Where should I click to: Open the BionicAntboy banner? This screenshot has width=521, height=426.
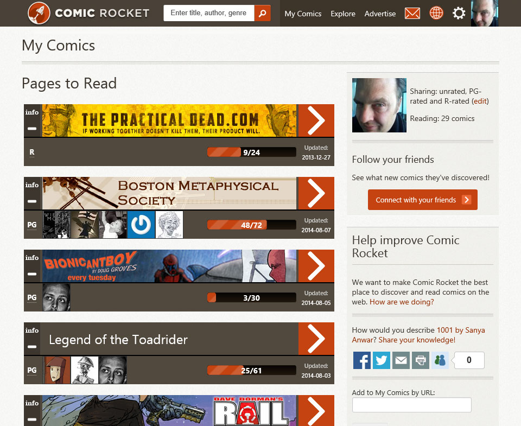pyautogui.click(x=169, y=266)
